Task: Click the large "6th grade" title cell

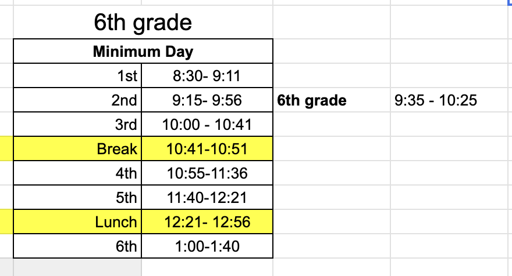Action: tap(143, 23)
